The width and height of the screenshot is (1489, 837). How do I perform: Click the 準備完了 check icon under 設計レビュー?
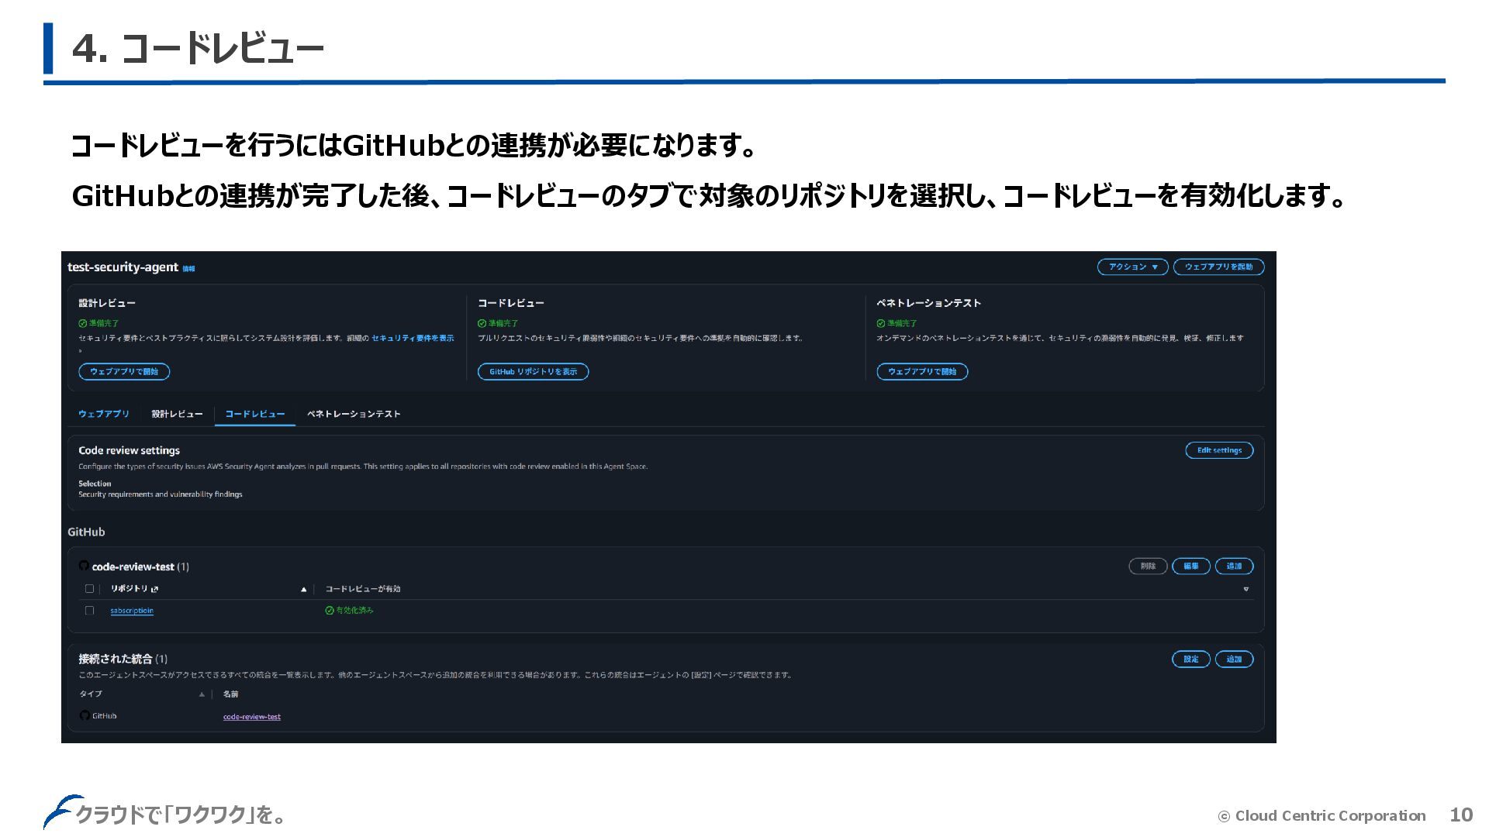pos(82,323)
